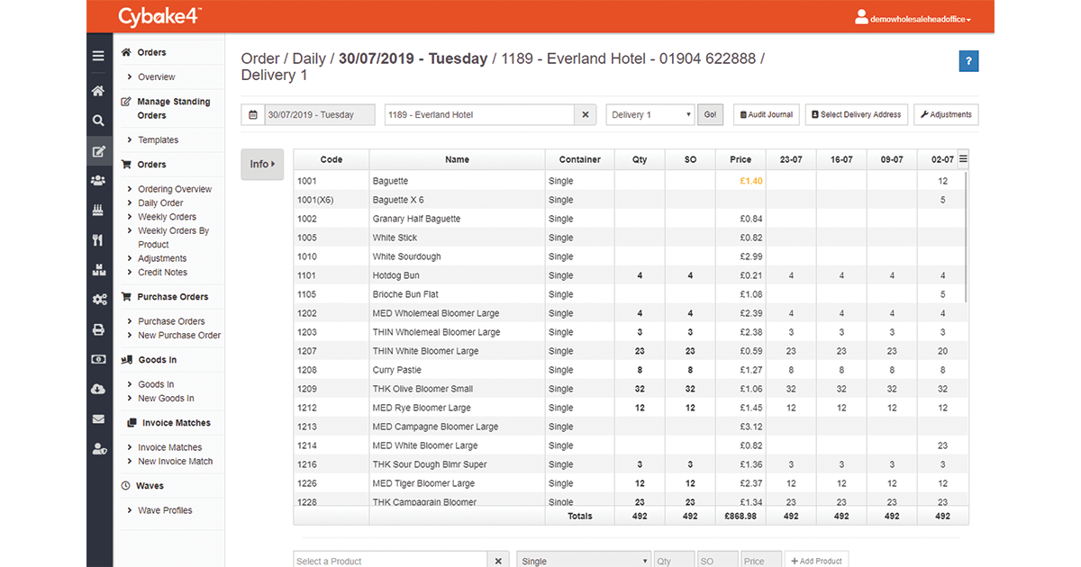
Task: Collapse the sidebar with the hamburger icon
Action: pos(98,55)
